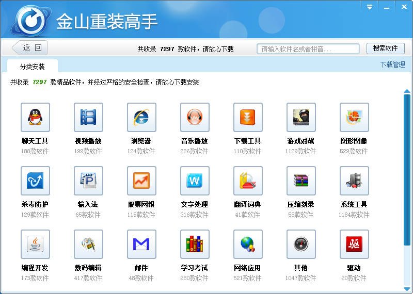Screen dimensions: 413x294
Task: Click the 搜索软件 button
Action: [x=385, y=48]
